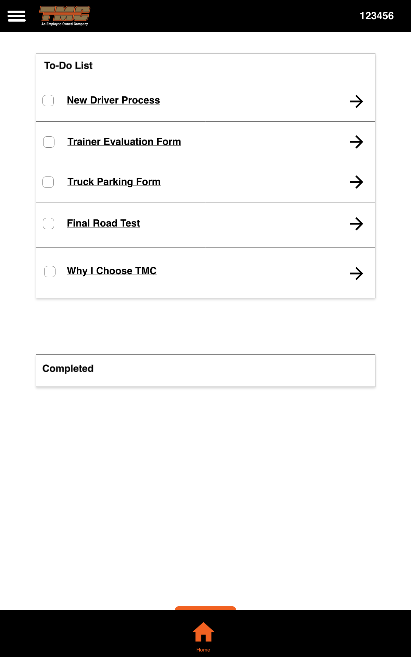Select the Home tab label
The height and width of the screenshot is (657, 411).
point(203,650)
